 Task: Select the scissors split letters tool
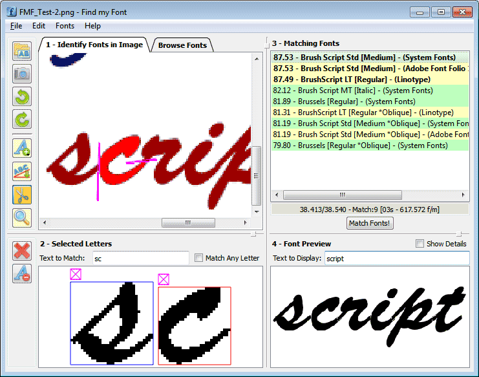tap(22, 195)
